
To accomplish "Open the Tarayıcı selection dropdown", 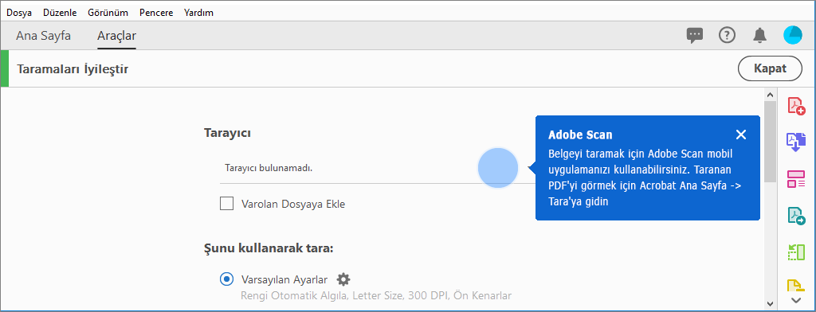I will [378, 169].
